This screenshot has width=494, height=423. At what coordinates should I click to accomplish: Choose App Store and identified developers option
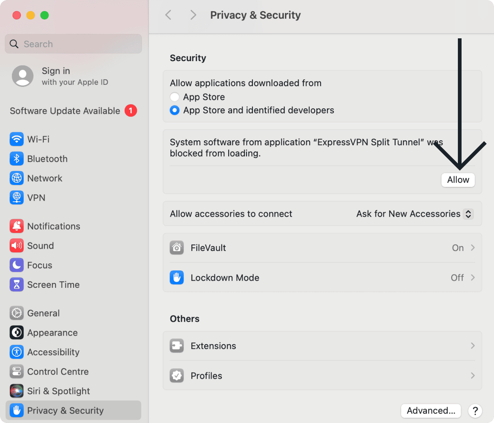point(175,110)
